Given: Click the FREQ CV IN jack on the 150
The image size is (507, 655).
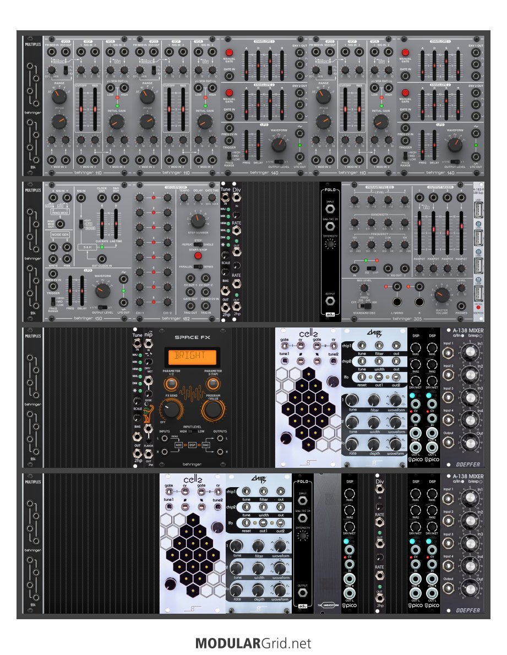Looking at the screenshot, I should point(53,274).
